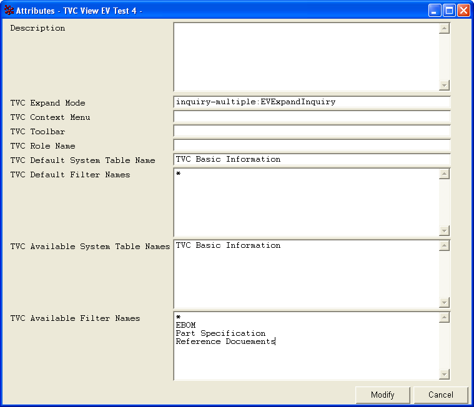Click inside the Description text area

click(x=306, y=57)
